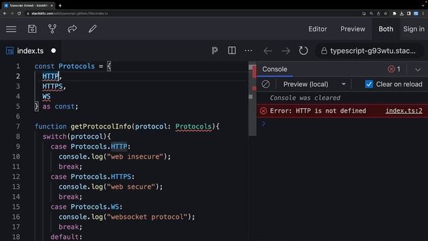Open the StackBlitz hamburger menu
This screenshot has height=241, width=428.
point(11,29)
